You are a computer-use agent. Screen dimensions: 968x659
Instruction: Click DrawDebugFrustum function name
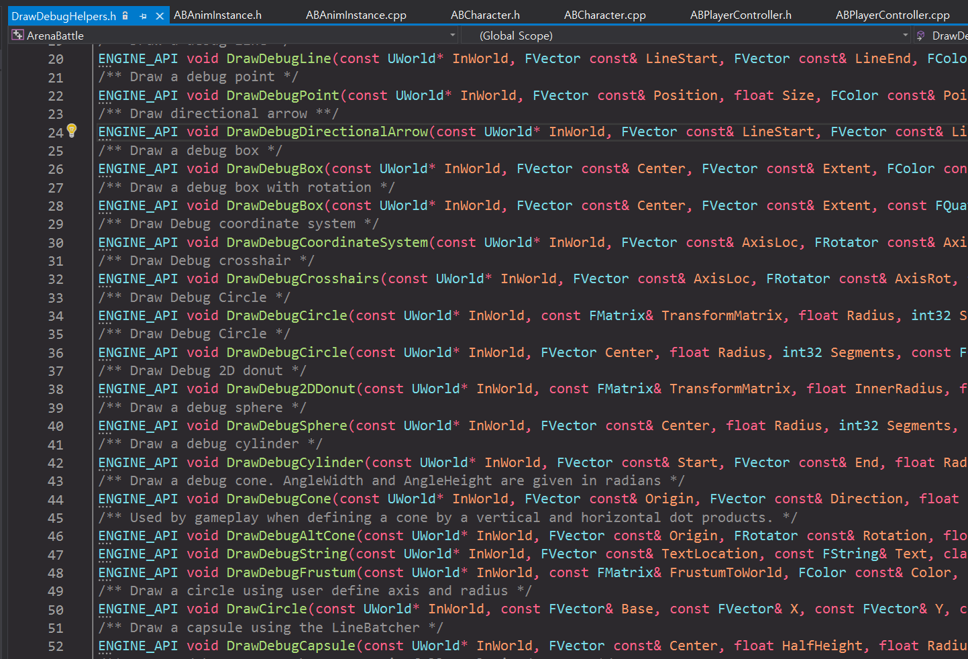click(x=291, y=572)
